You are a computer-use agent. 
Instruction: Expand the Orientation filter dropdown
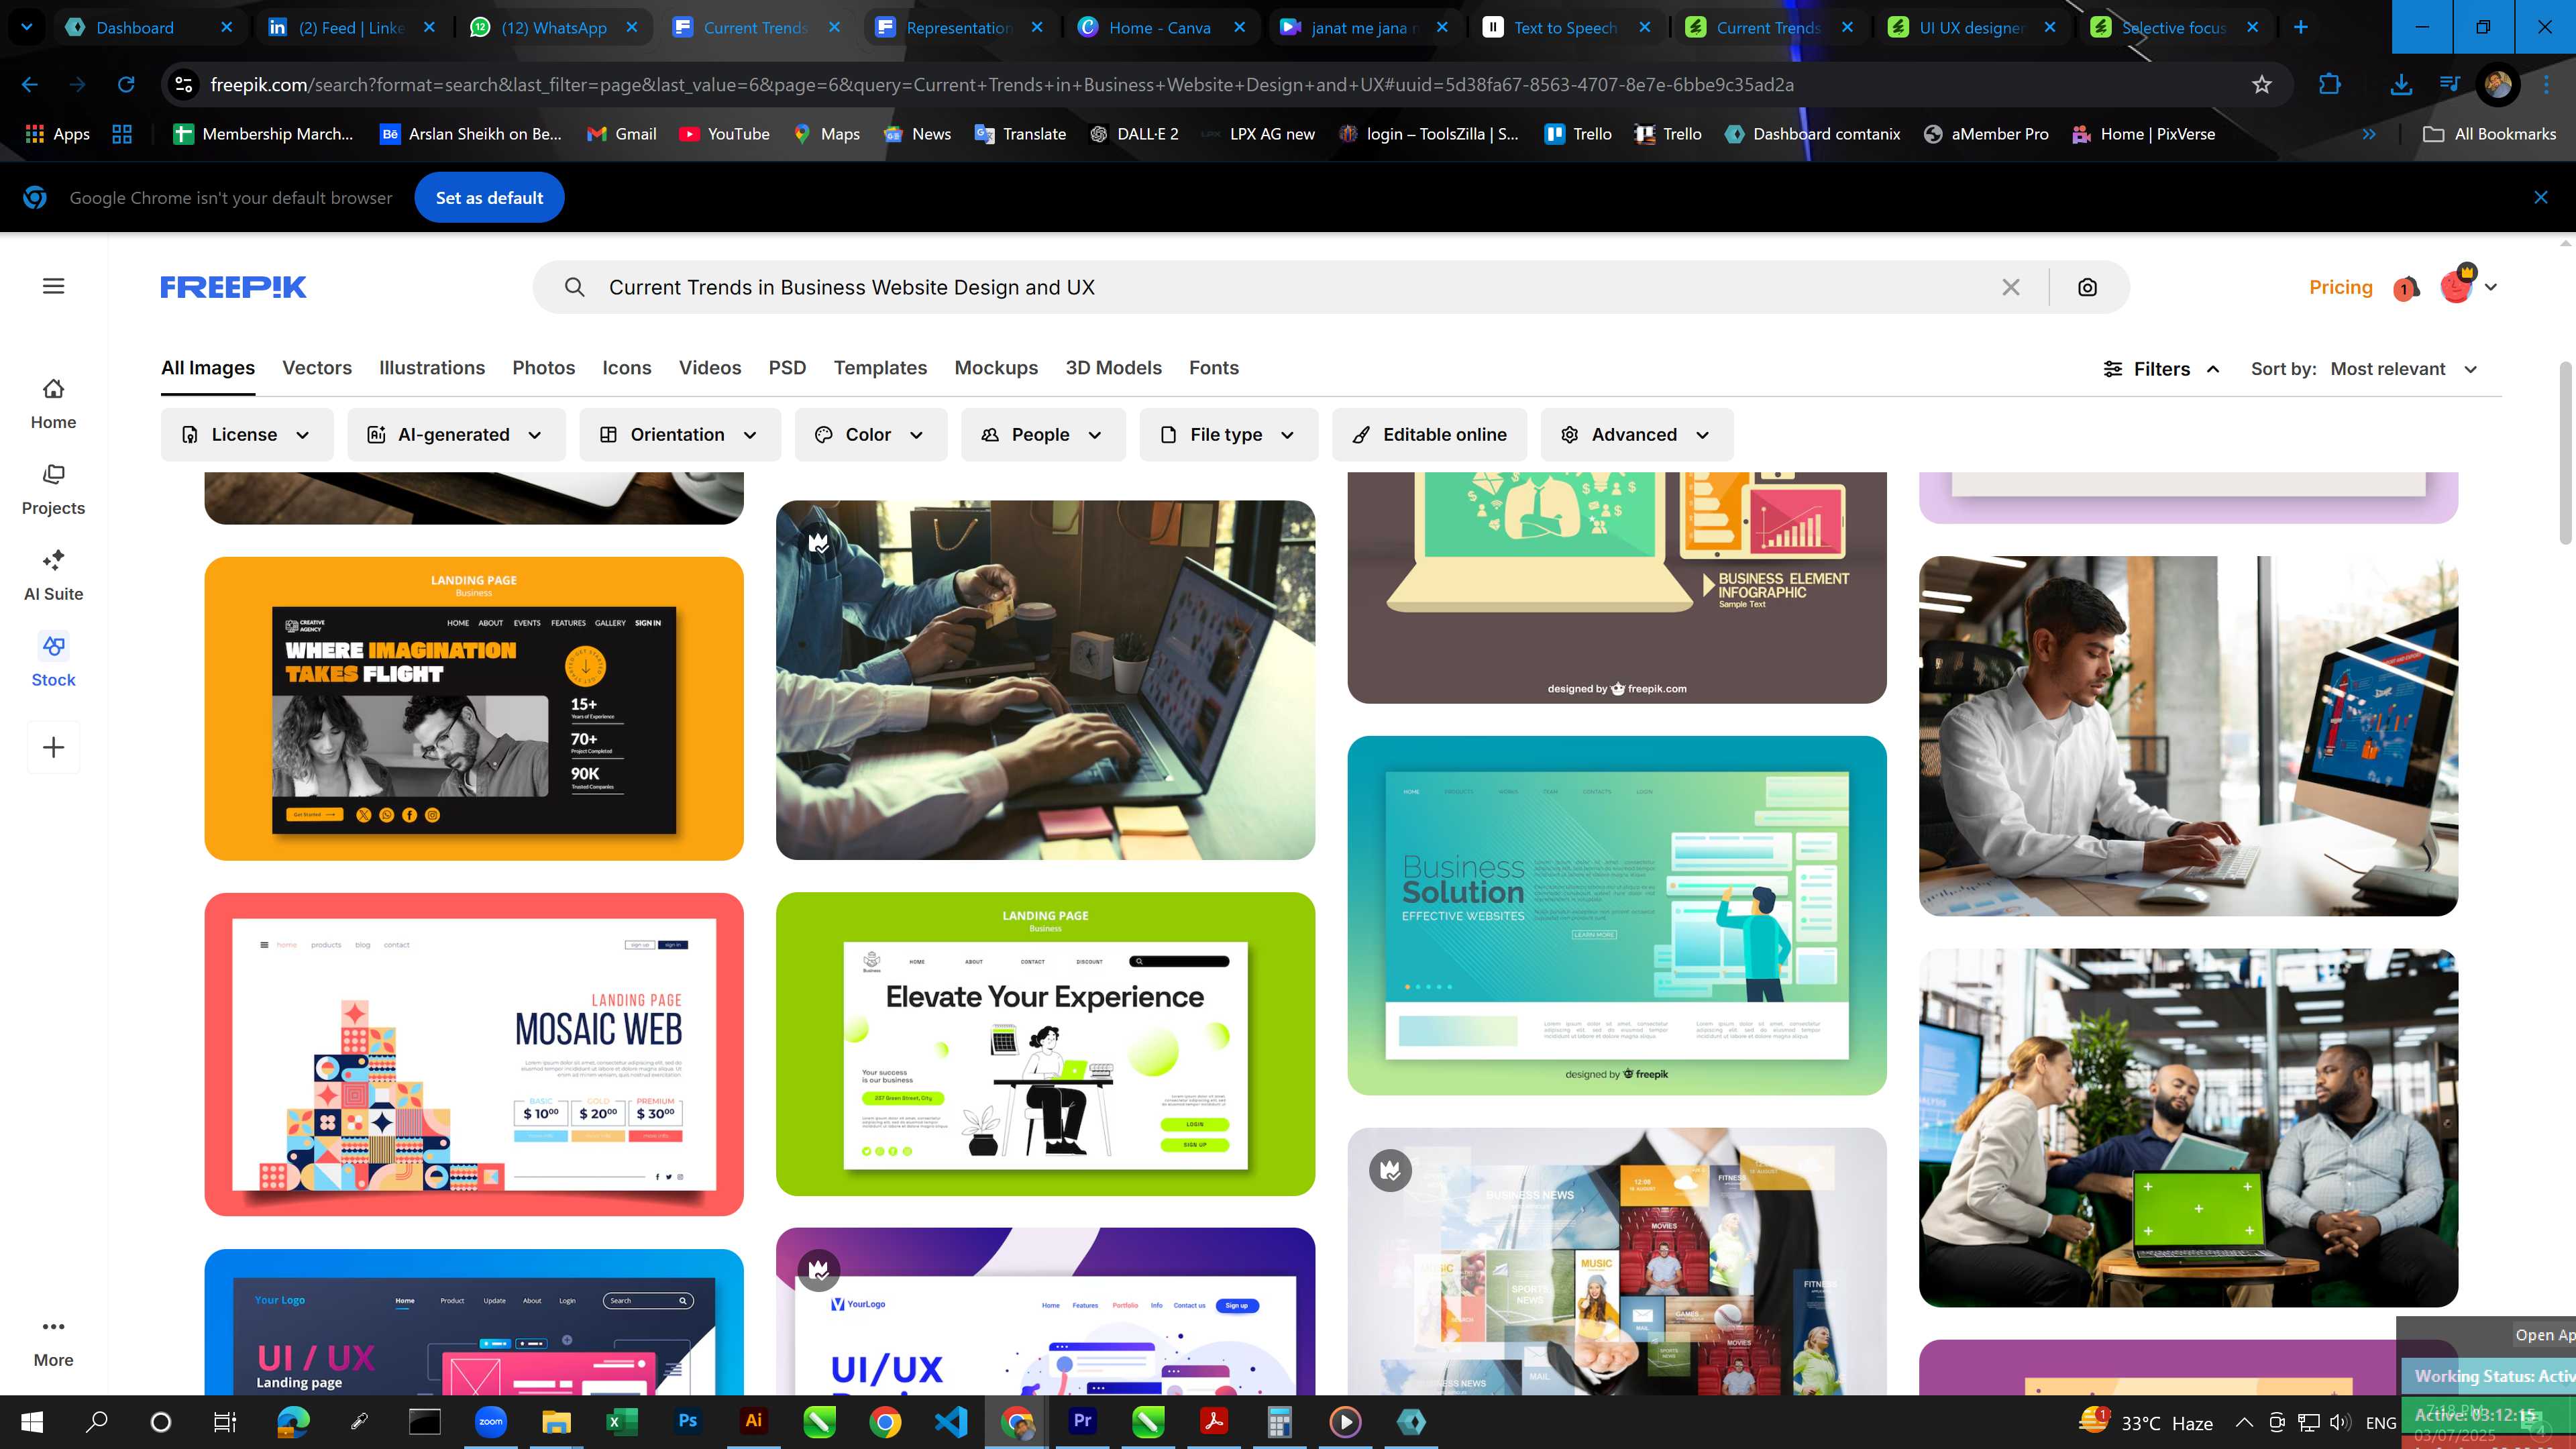(680, 434)
